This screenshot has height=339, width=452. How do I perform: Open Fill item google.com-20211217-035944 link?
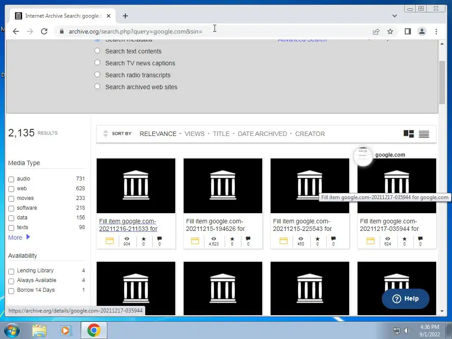(x=389, y=225)
